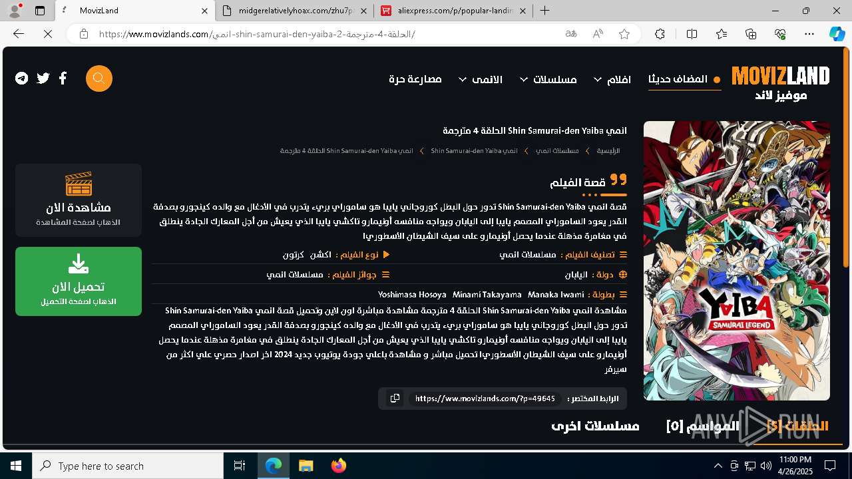
Task: Switch to midgerelativelyhoax.com tab
Action: [x=295, y=11]
